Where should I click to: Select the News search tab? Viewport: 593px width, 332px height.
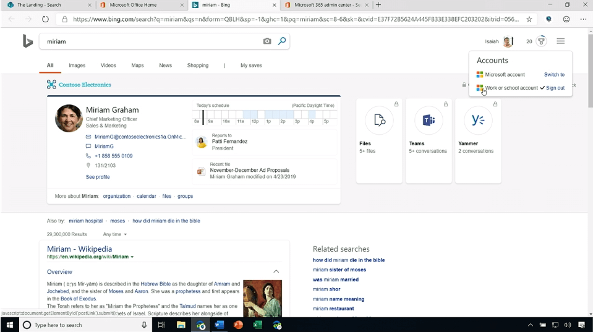click(x=165, y=66)
